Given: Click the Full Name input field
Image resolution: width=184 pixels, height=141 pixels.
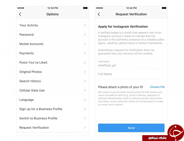Looking at the screenshot, I should tap(131, 74).
